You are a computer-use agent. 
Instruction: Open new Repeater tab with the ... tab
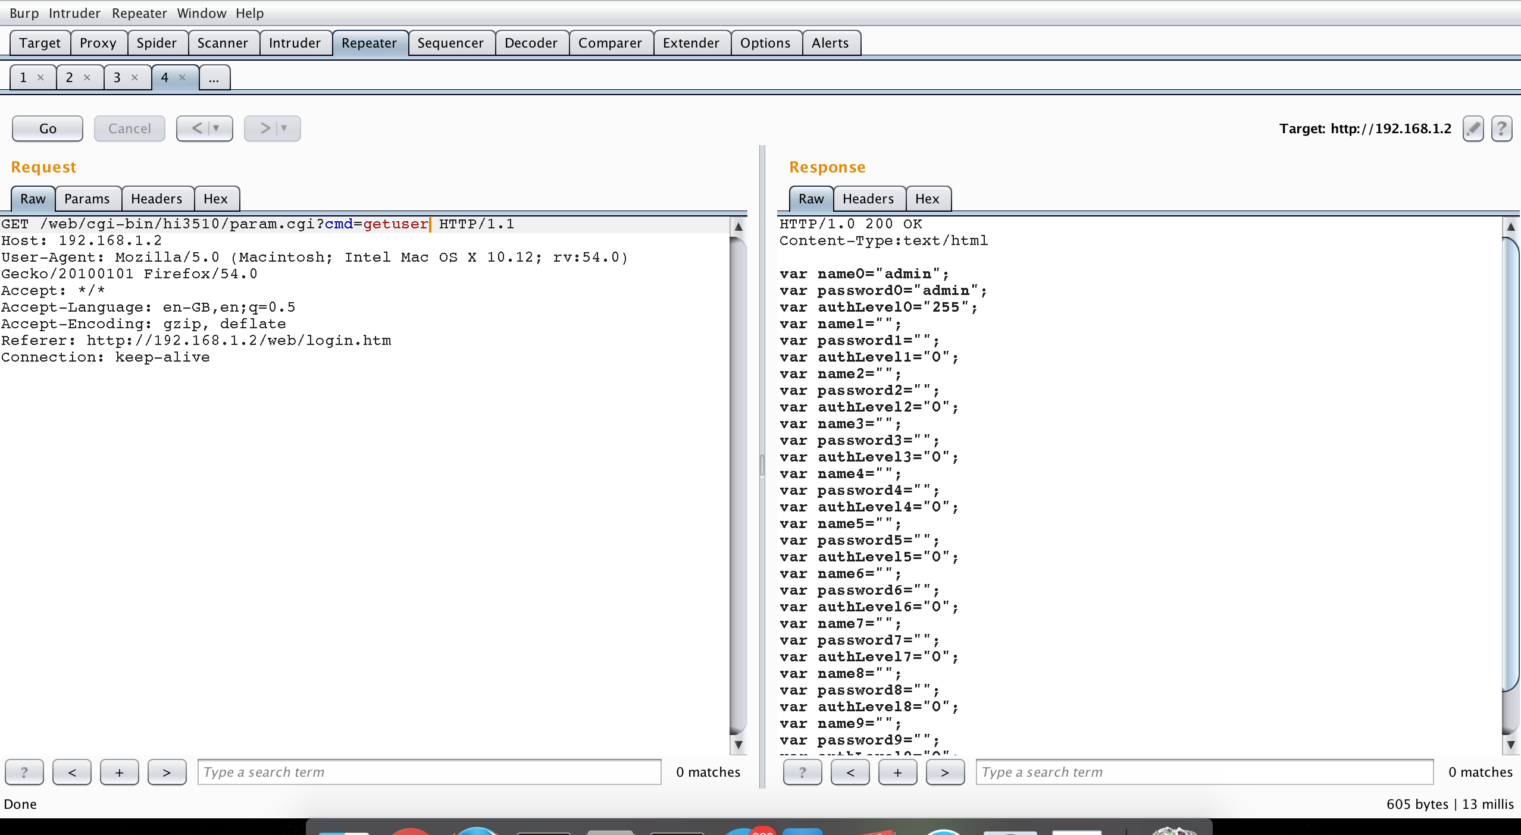pyautogui.click(x=214, y=77)
